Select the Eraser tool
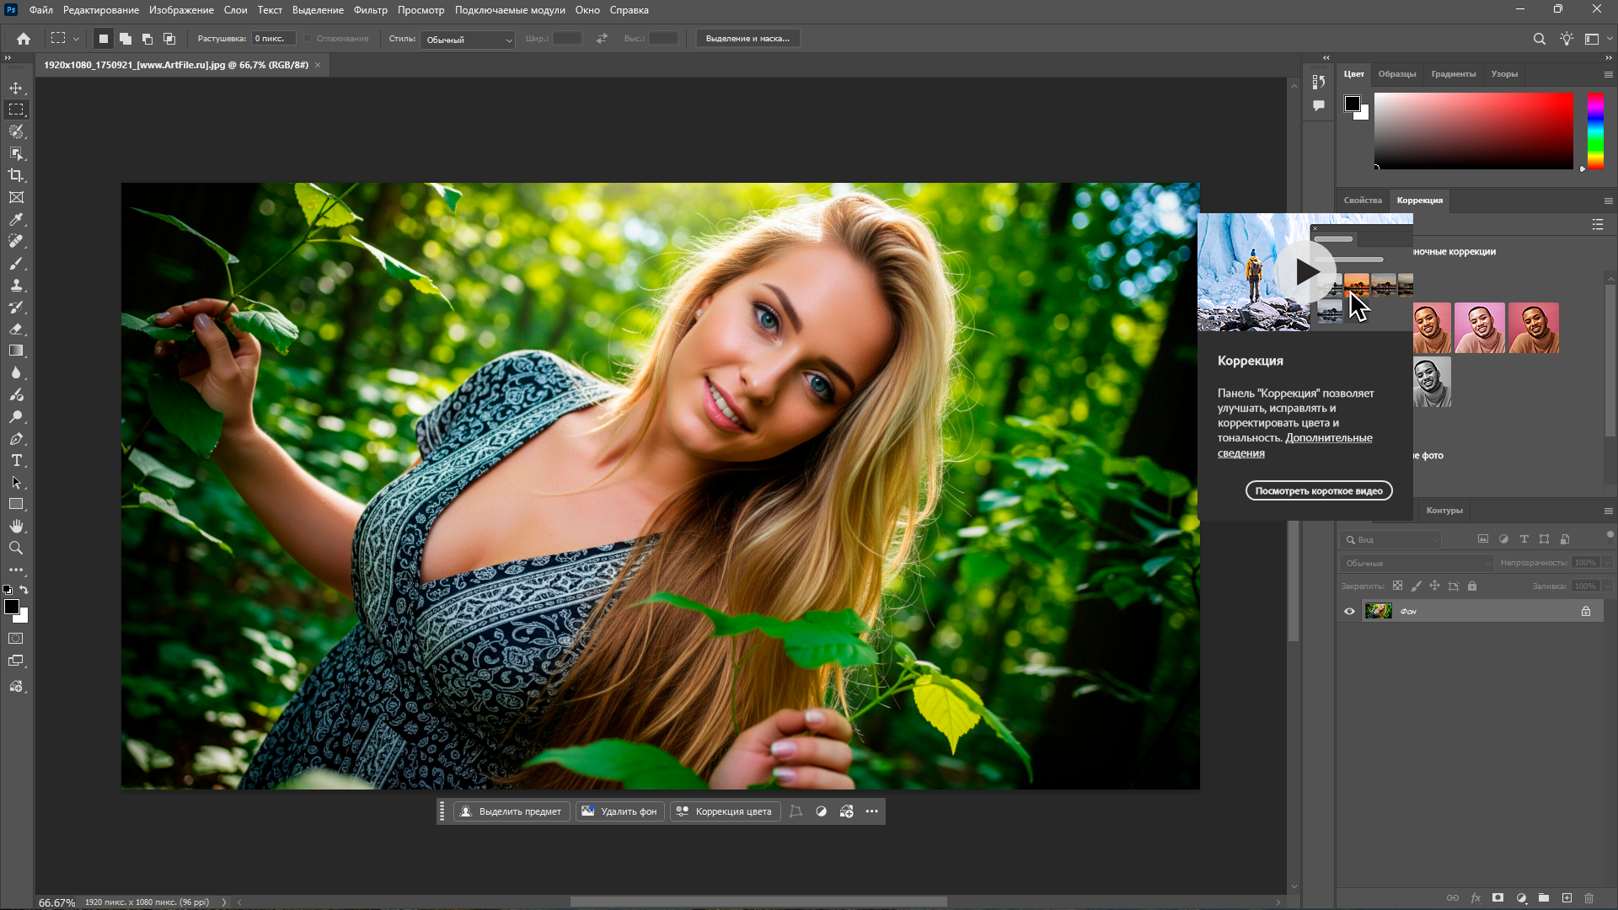The height and width of the screenshot is (910, 1618). coord(16,329)
